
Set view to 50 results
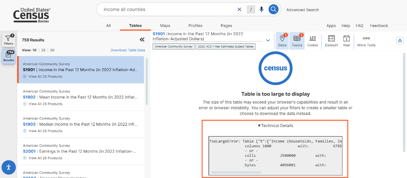pyautogui.click(x=52, y=50)
